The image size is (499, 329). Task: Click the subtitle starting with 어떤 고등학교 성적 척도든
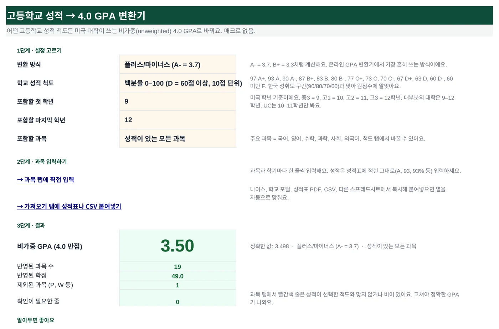click(x=131, y=31)
